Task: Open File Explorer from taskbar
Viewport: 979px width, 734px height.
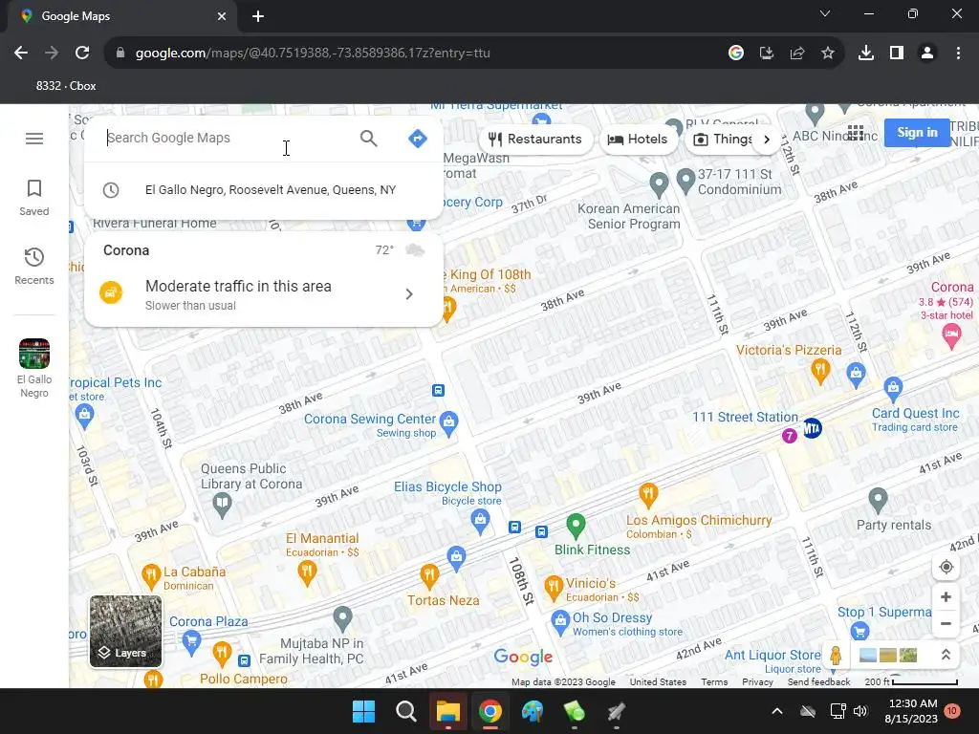Action: pyautogui.click(x=447, y=711)
